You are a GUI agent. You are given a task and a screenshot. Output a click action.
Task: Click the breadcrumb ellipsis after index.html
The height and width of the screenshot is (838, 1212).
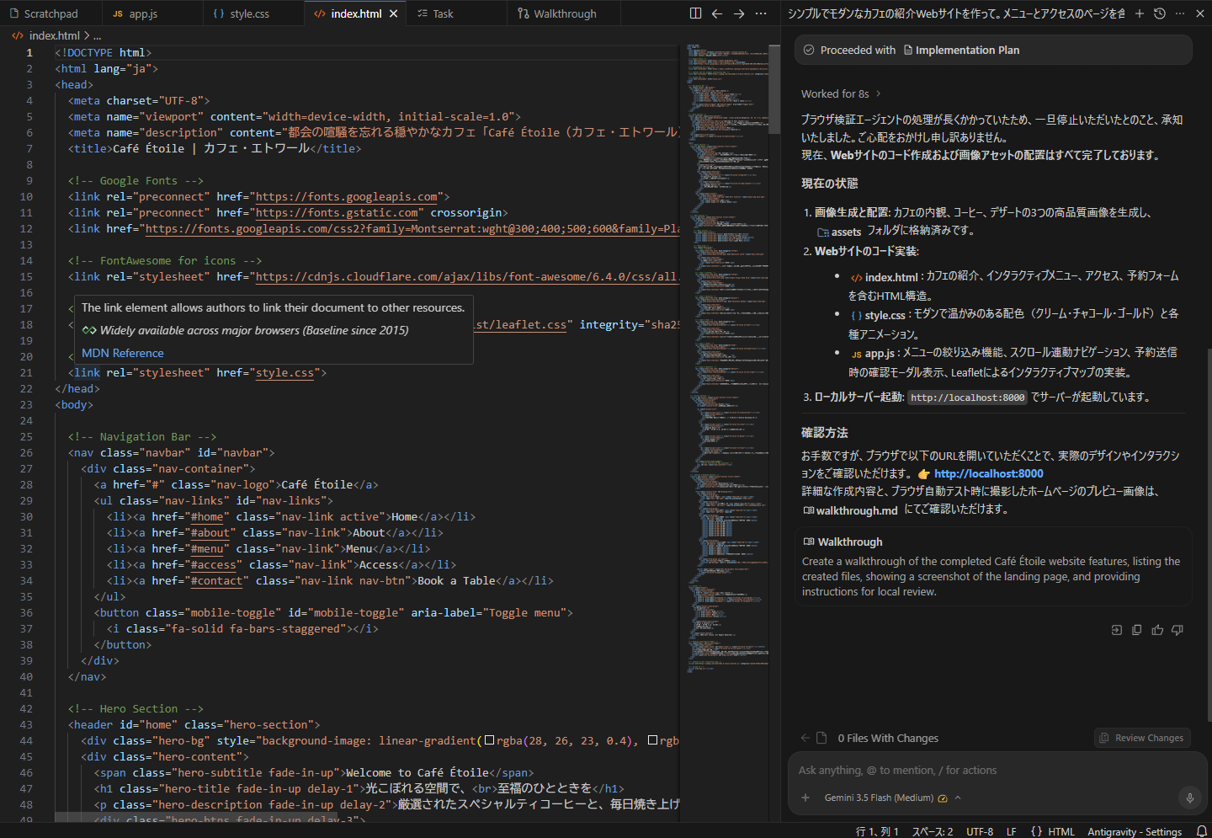point(97,35)
